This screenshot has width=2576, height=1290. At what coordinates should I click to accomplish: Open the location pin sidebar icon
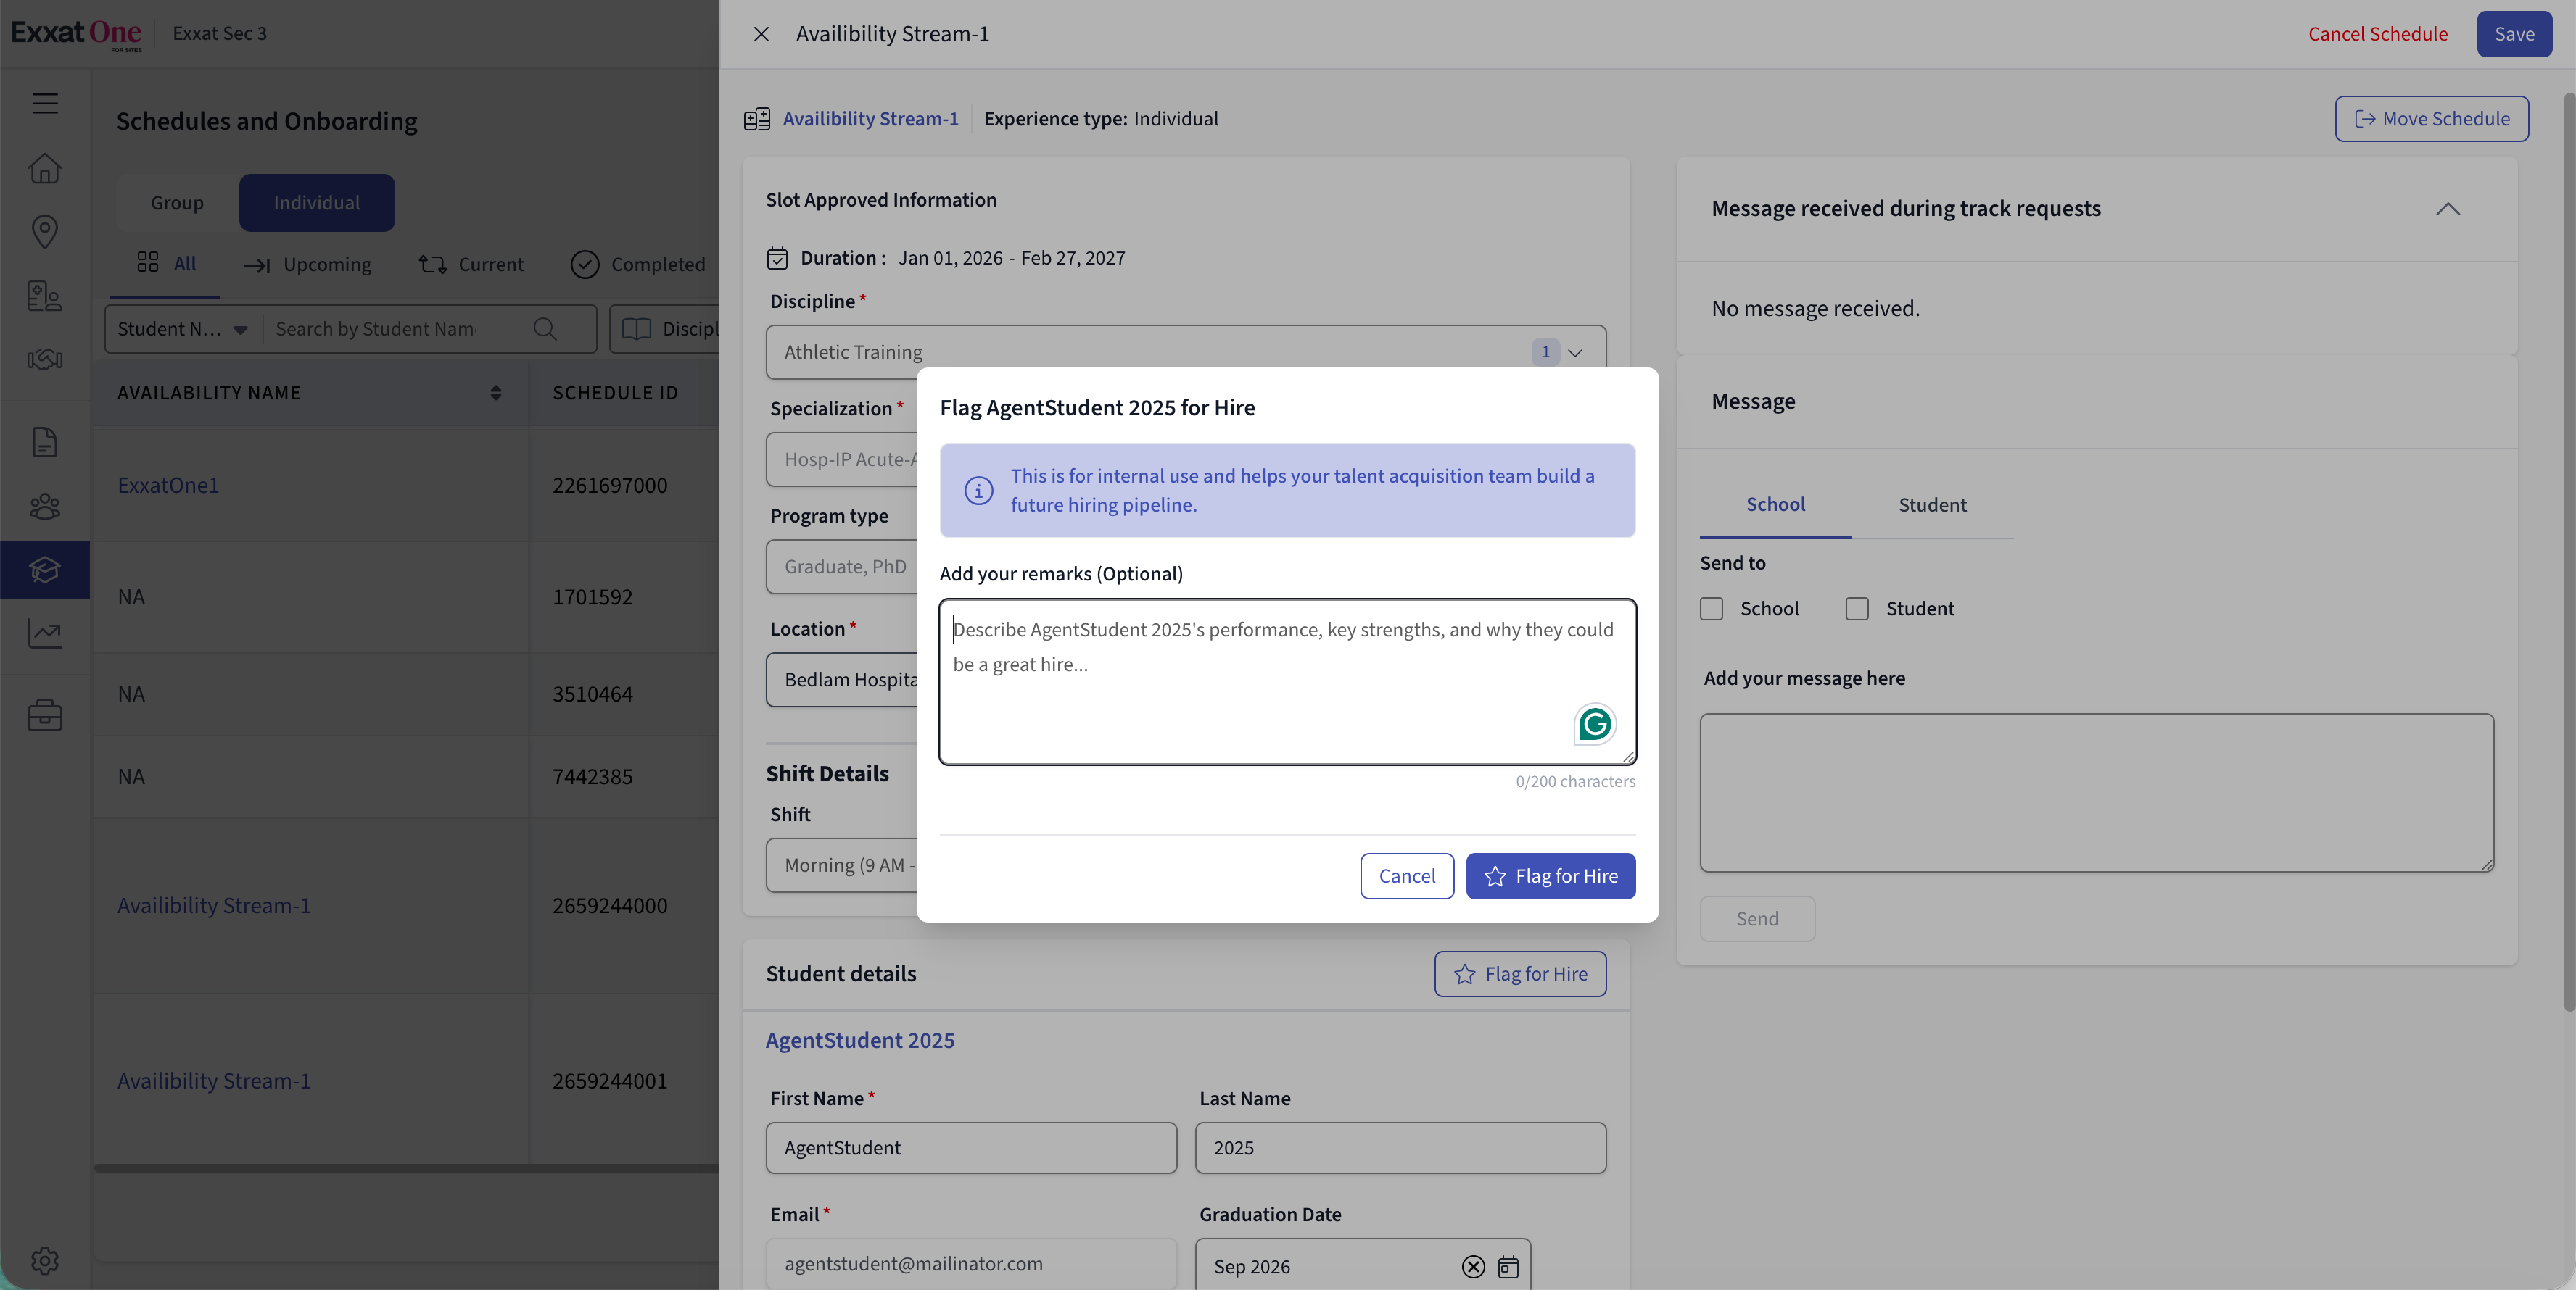click(x=45, y=232)
